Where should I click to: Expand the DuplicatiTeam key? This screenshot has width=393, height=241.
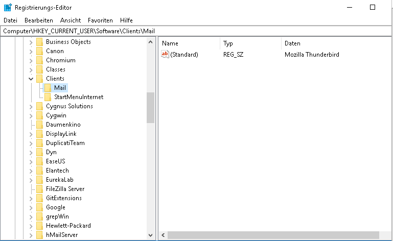click(x=31, y=143)
